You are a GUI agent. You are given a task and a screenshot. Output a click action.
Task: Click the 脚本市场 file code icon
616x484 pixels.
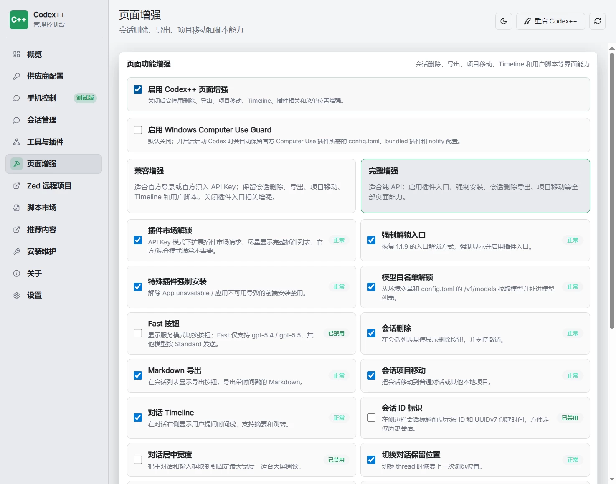click(x=17, y=208)
